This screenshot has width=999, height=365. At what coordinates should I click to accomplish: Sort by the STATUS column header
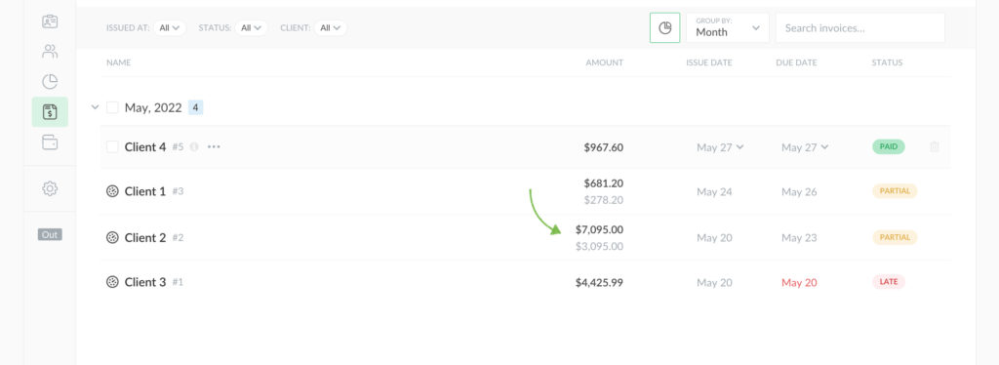pyautogui.click(x=887, y=62)
